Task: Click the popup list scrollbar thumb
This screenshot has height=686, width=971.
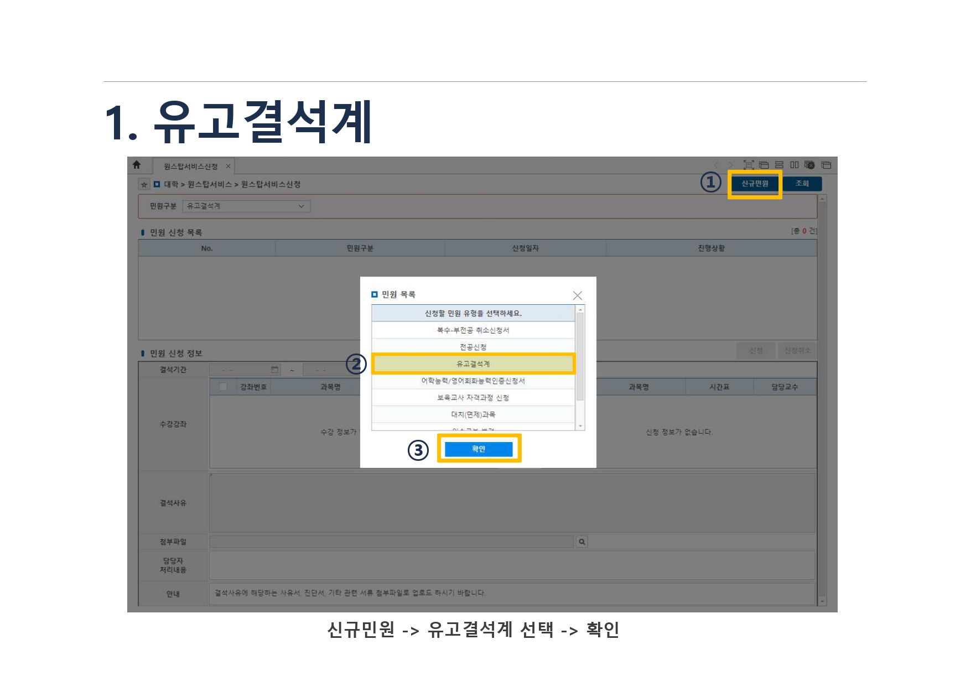Action: [x=580, y=356]
